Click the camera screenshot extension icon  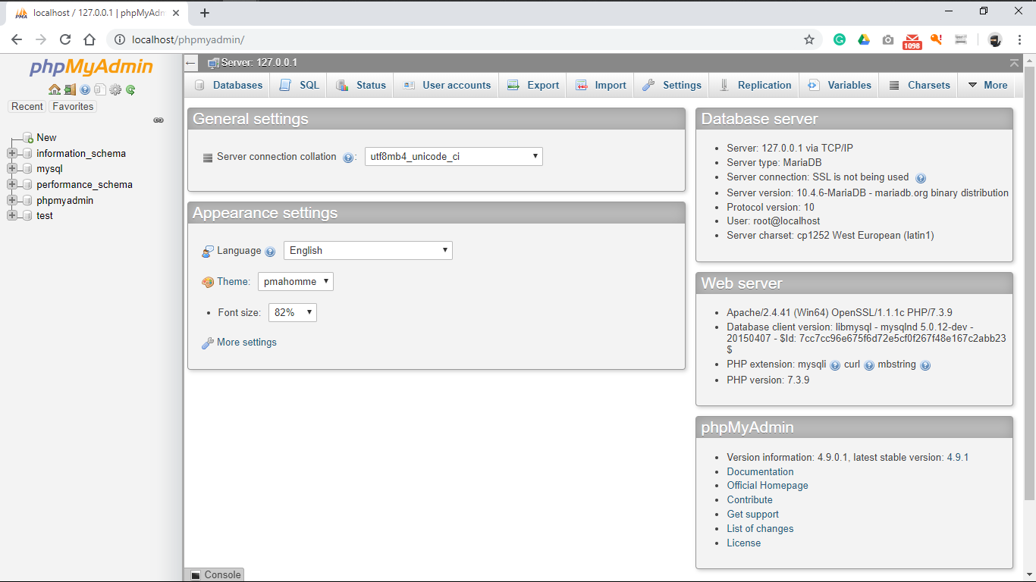click(x=888, y=39)
